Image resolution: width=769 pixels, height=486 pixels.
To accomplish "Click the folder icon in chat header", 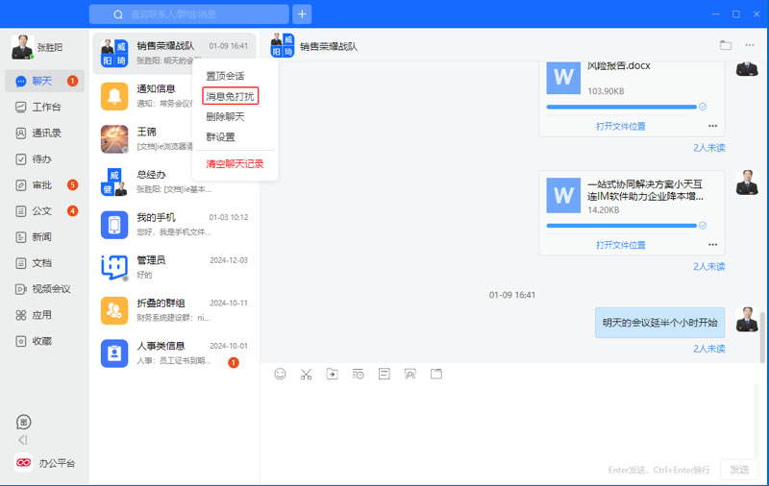I will pos(726,45).
